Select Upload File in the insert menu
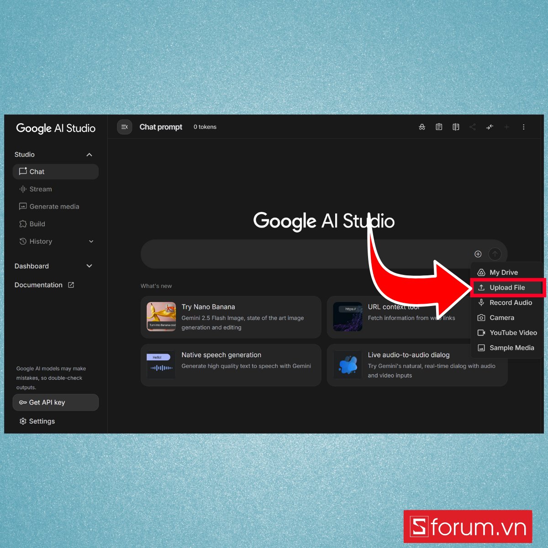This screenshot has width=548, height=548. (x=507, y=288)
